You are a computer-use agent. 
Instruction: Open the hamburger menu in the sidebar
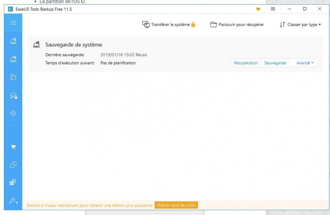point(13,23)
